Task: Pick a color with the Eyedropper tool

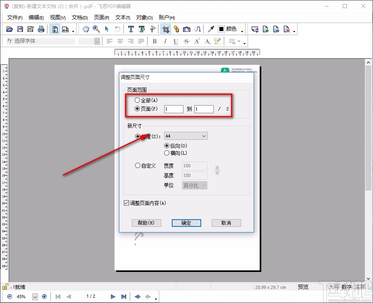Action: pyautogui.click(x=210, y=29)
